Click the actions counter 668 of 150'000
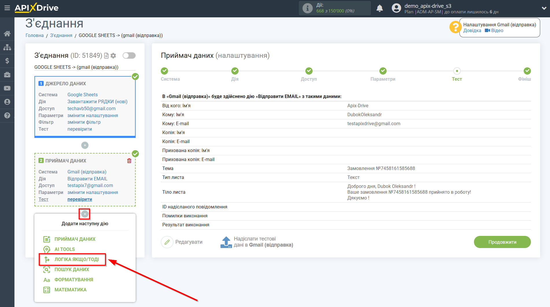 (x=335, y=11)
